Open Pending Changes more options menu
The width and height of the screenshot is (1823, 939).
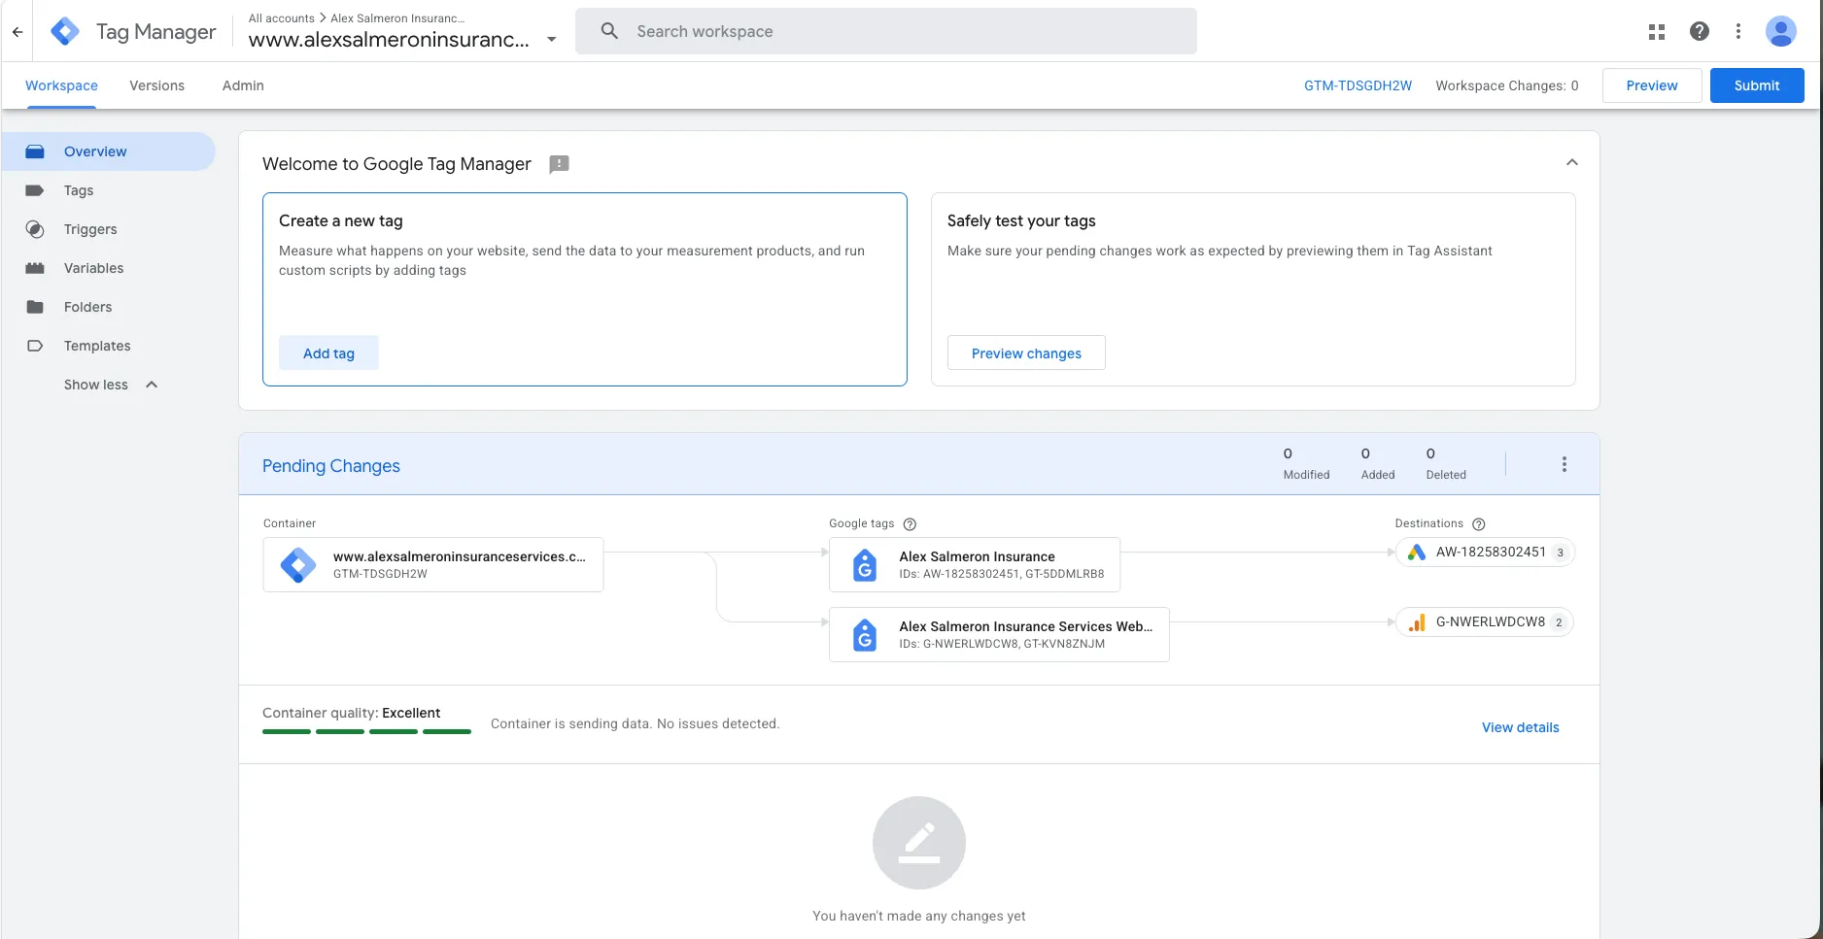(x=1565, y=464)
